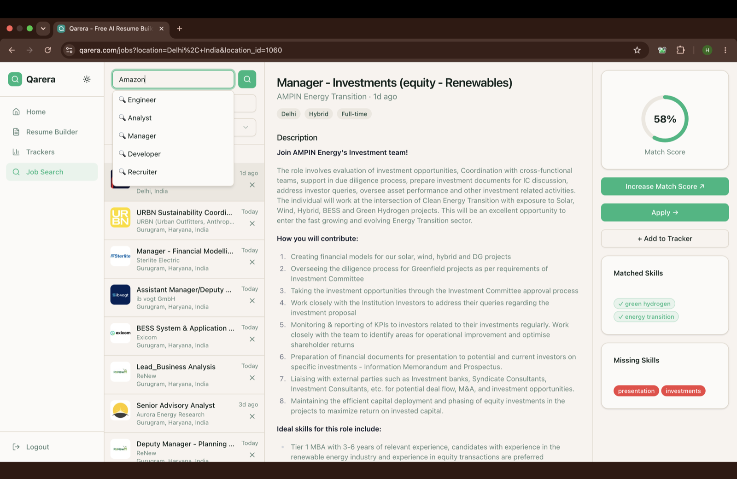The height and width of the screenshot is (479, 737).
Task: Open Assistant Manager/Deputy job title
Action: coord(184,290)
